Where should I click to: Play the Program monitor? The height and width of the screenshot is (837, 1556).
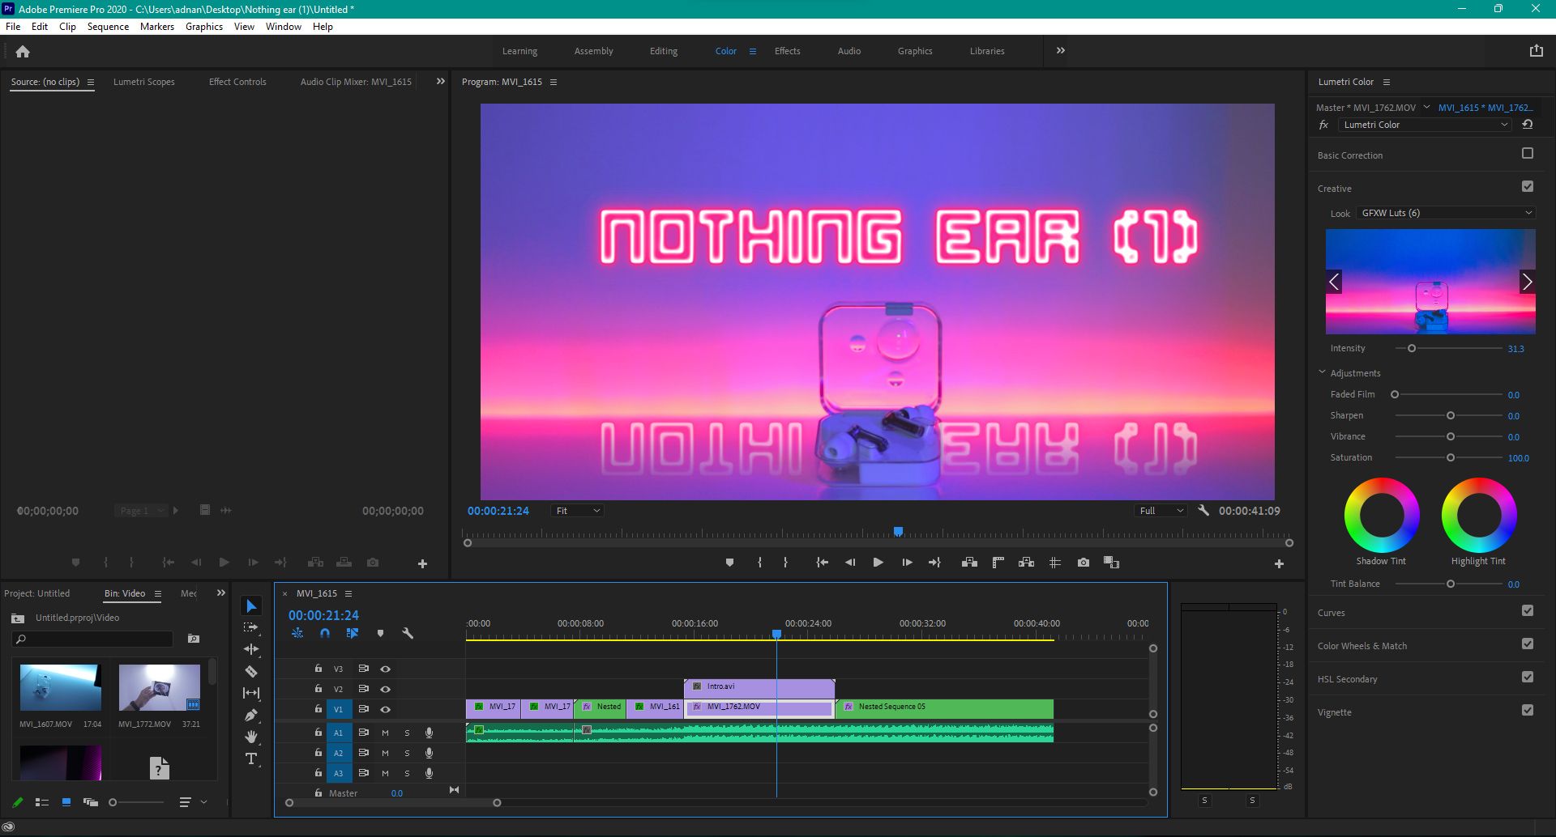point(878,563)
